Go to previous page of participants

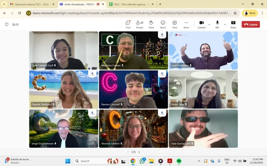pyautogui.click(x=128, y=152)
